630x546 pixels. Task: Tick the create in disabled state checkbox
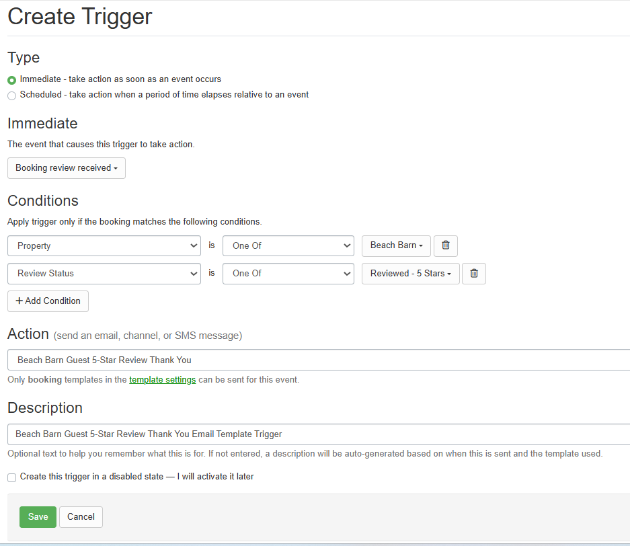(12, 477)
